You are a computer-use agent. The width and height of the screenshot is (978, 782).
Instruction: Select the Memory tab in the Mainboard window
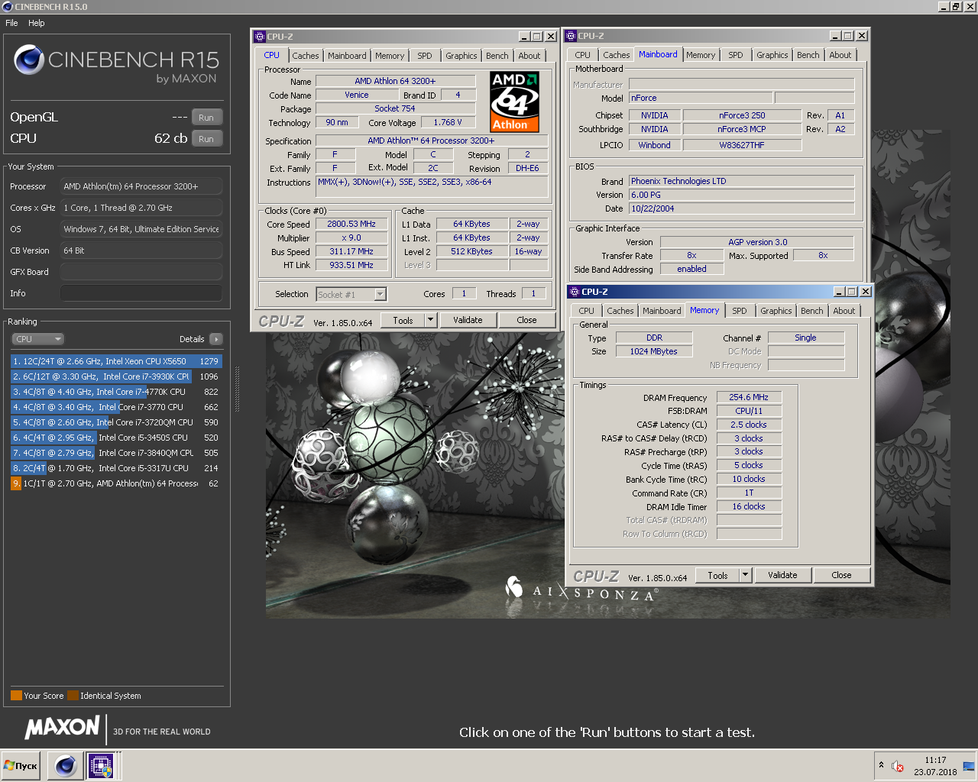pyautogui.click(x=701, y=55)
